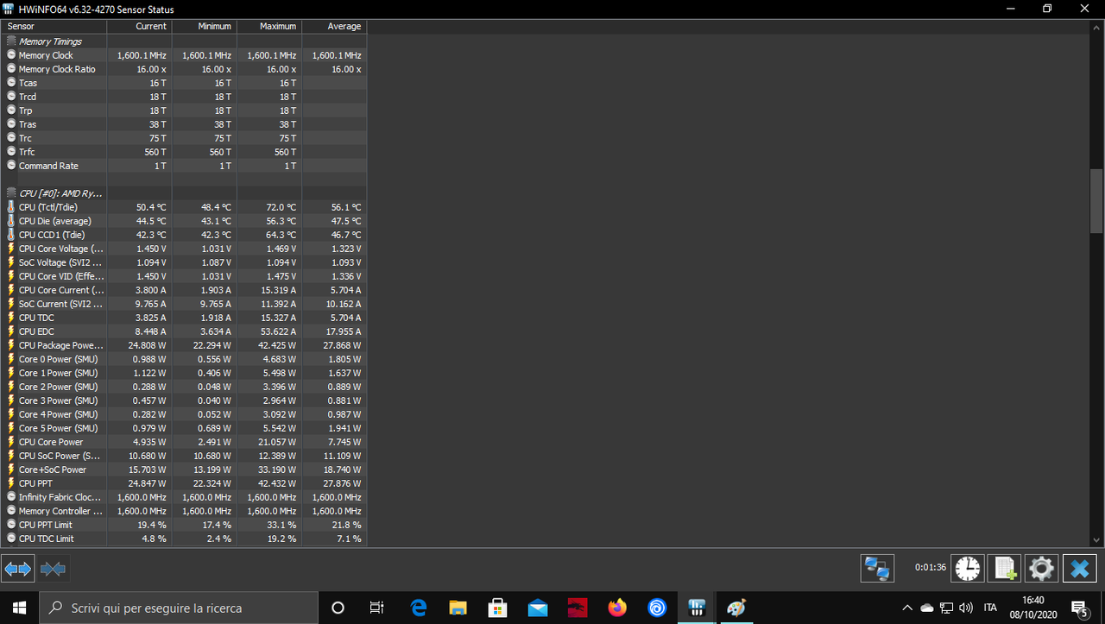Image resolution: width=1105 pixels, height=624 pixels.
Task: Select the CPU PPT Limit row
Action: pyautogui.click(x=183, y=525)
